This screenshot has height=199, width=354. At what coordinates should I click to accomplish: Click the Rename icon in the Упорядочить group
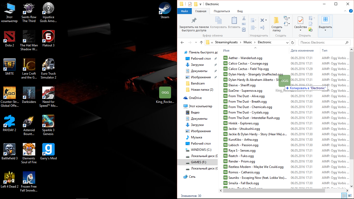[x=262, y=27]
